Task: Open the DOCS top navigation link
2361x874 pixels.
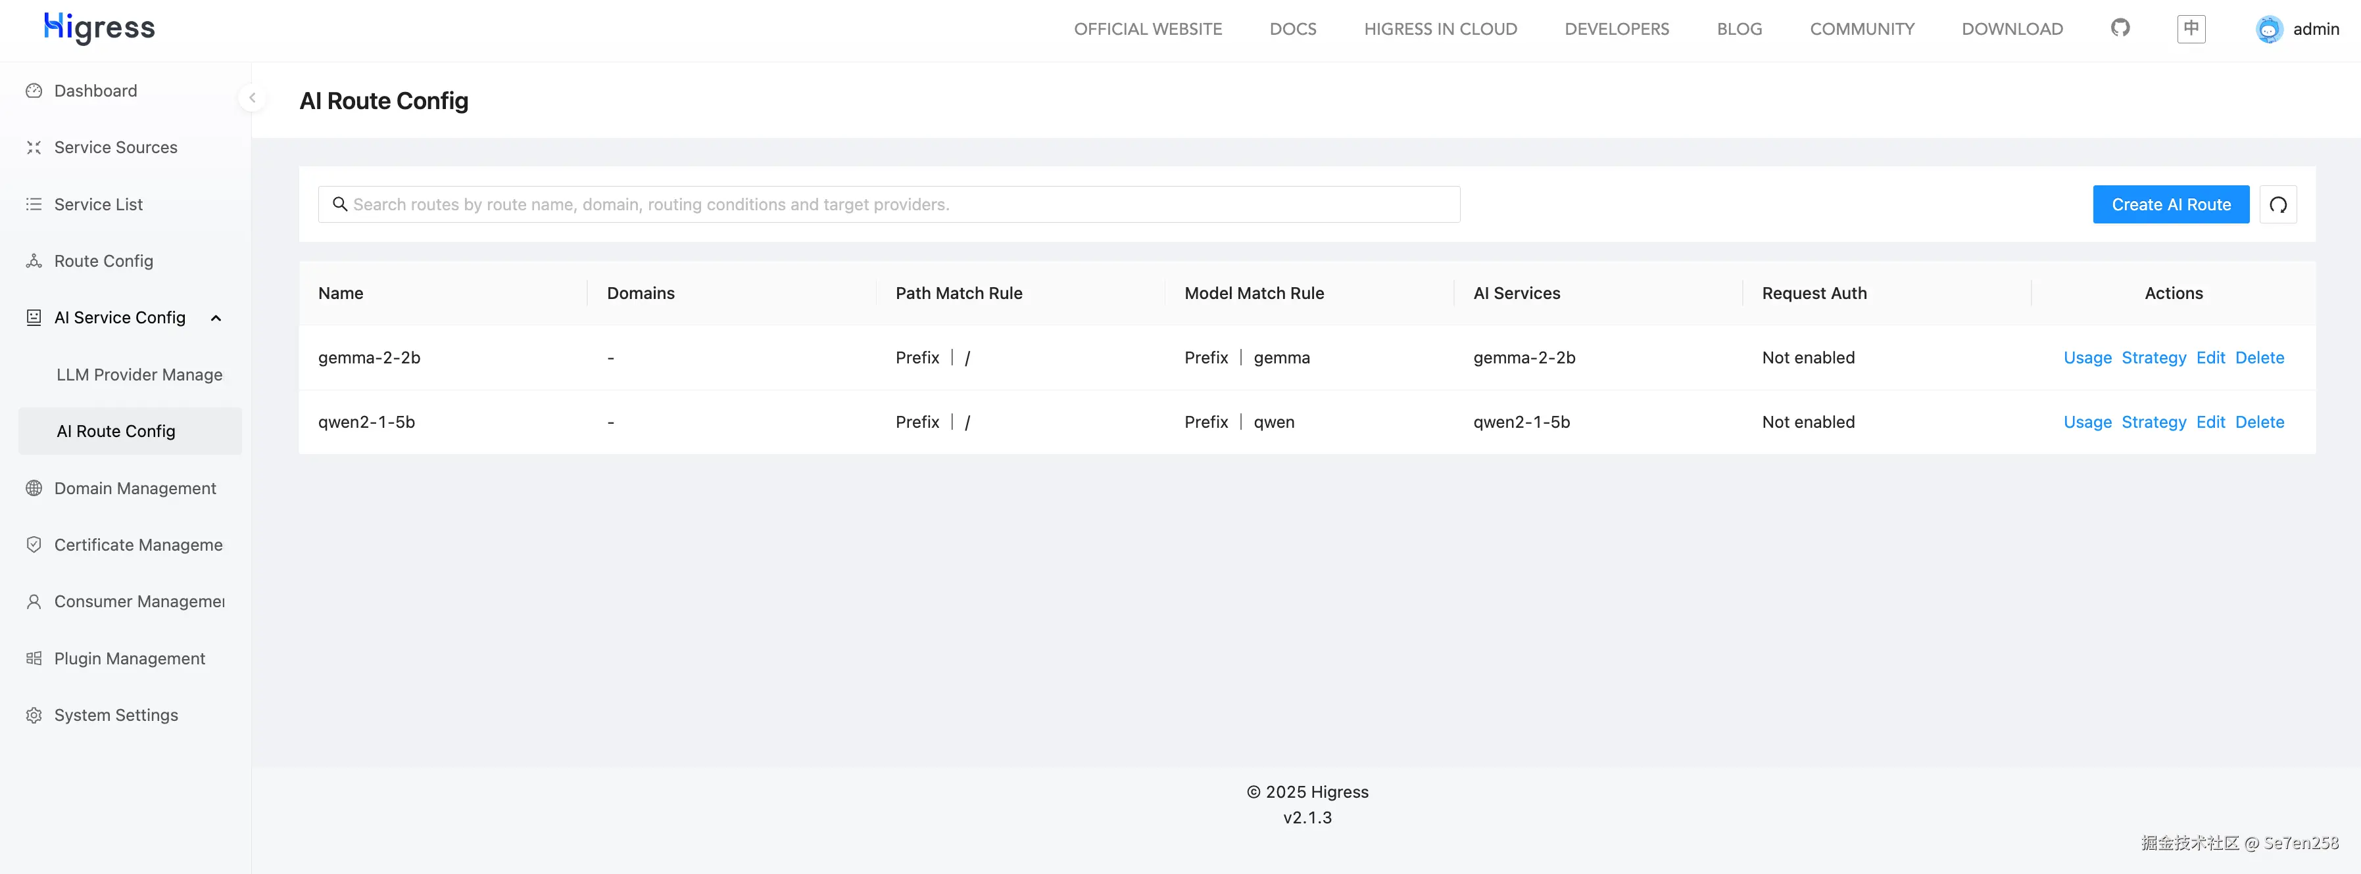Action: [x=1292, y=30]
